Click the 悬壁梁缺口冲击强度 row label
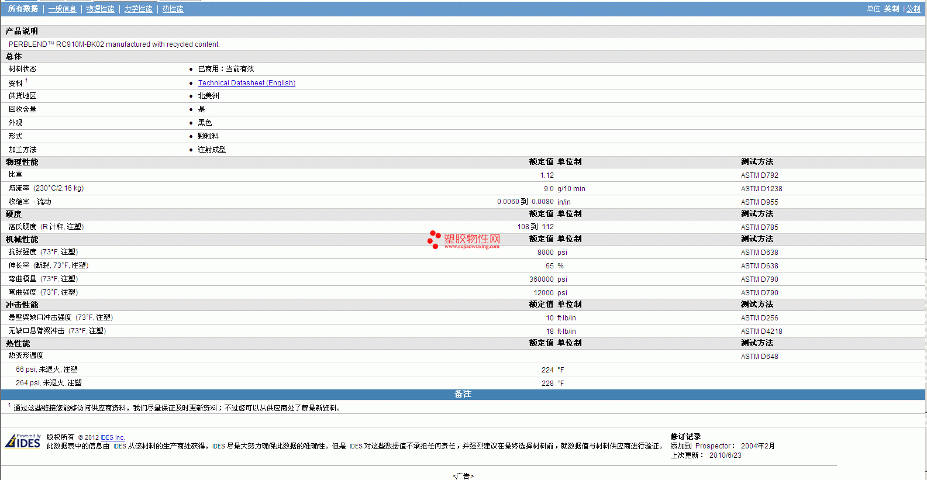 (x=60, y=317)
